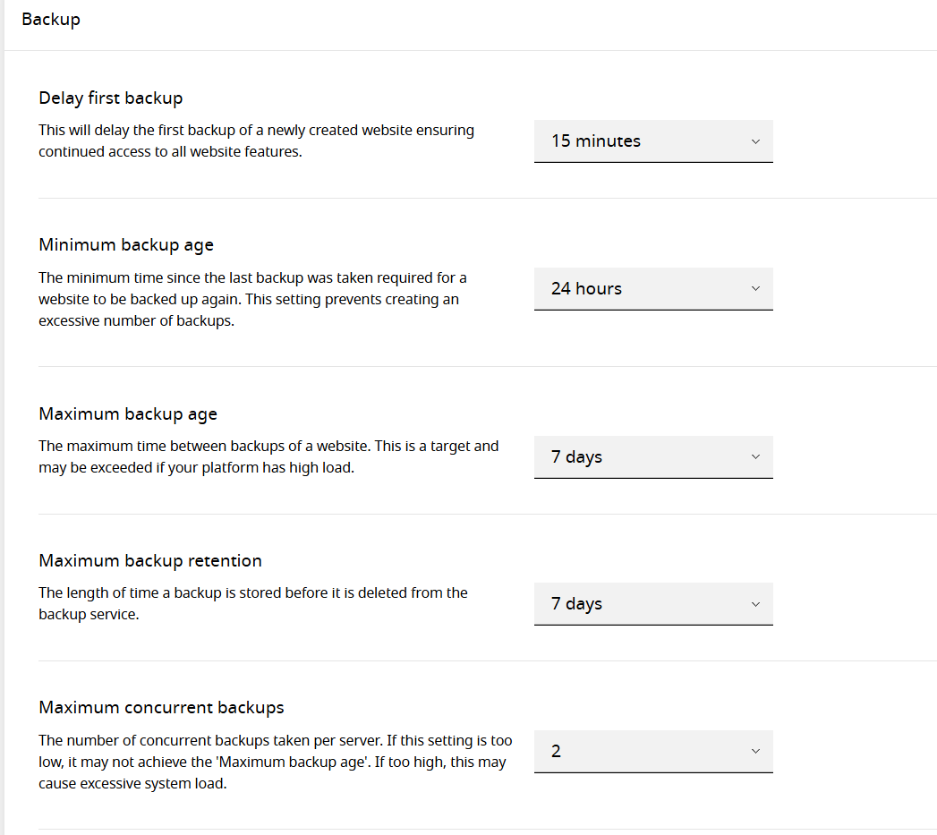This screenshot has width=937, height=835.
Task: Click chevron arrow in backup retention field
Action: [x=755, y=604]
